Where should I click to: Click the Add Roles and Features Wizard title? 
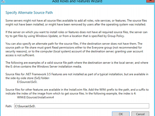point(77,1)
